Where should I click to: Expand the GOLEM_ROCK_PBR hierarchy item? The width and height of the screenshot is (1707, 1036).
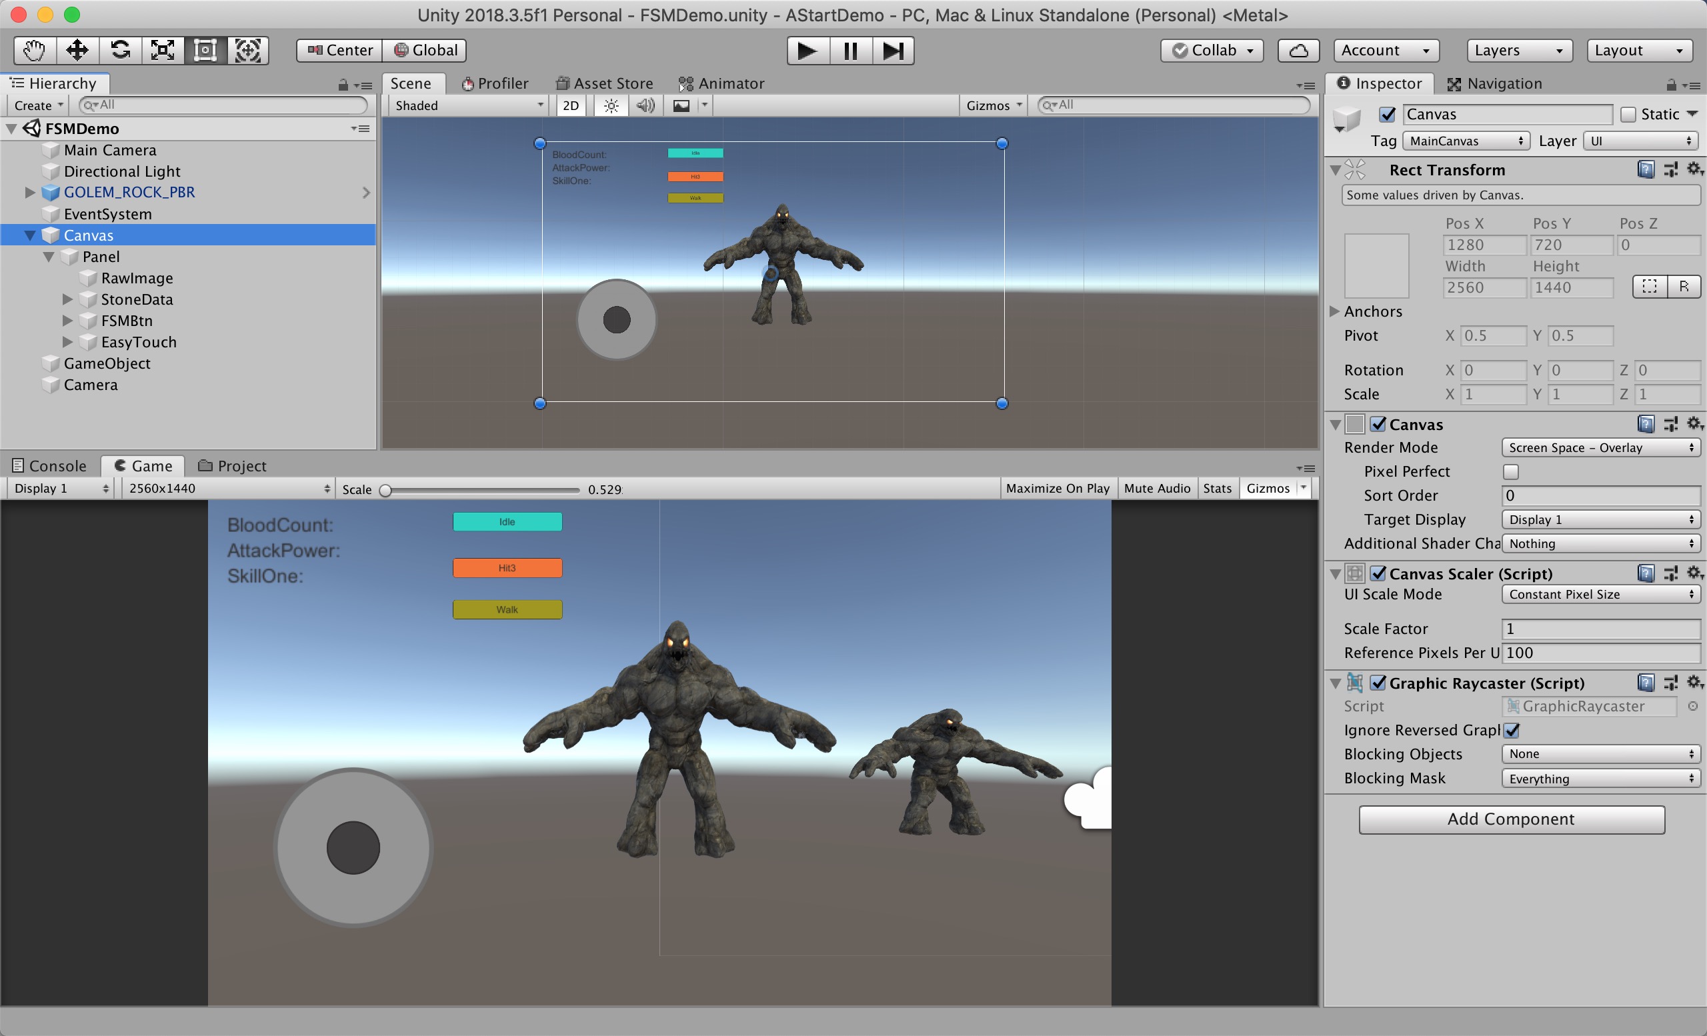(29, 193)
